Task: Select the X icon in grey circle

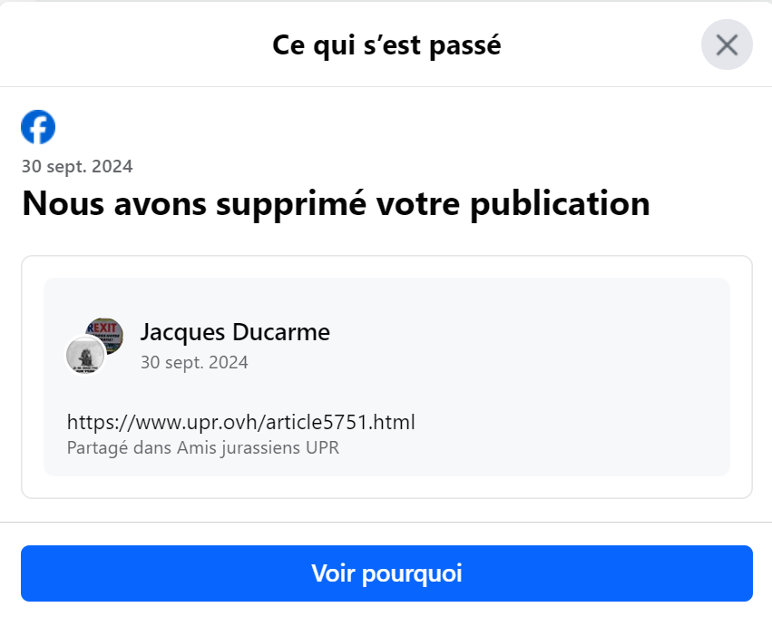Action: pyautogui.click(x=727, y=44)
